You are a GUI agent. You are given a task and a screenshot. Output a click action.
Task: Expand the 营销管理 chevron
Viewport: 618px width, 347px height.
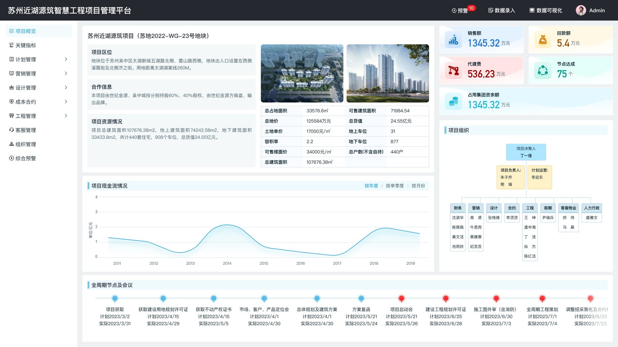click(x=66, y=73)
